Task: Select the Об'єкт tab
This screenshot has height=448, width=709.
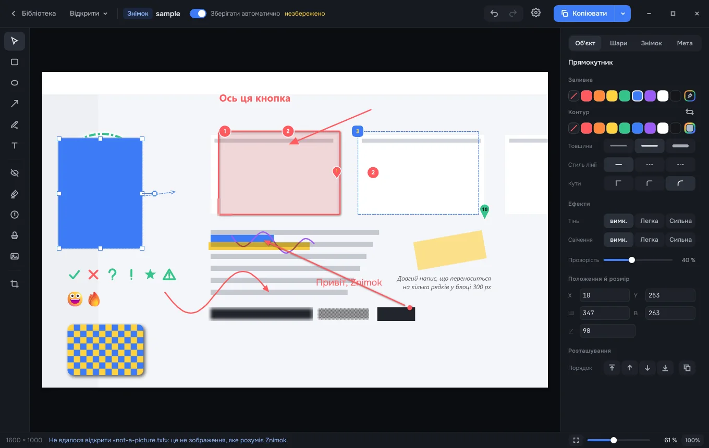Action: point(585,43)
